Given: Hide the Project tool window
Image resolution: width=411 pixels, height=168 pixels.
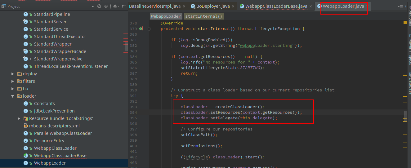Looking at the screenshot, I should 124,6.
